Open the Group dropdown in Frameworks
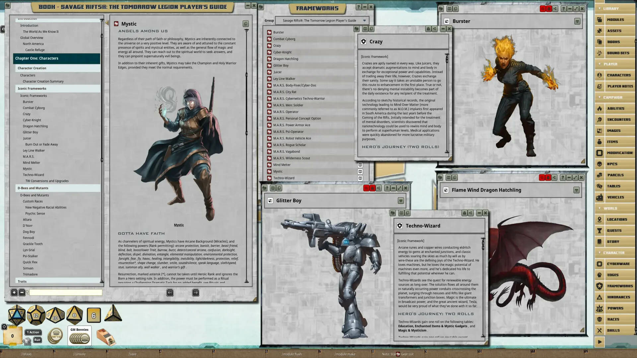Screen dimensions: 637x358 coord(364,21)
